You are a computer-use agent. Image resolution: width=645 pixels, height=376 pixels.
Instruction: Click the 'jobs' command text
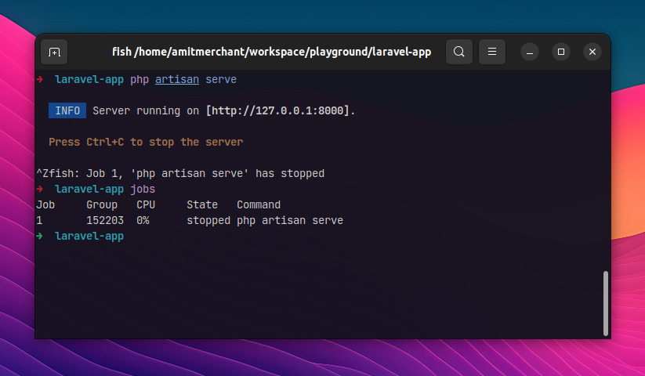coord(143,189)
